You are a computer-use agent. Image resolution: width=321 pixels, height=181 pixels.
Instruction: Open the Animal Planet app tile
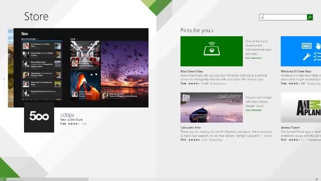point(301,108)
